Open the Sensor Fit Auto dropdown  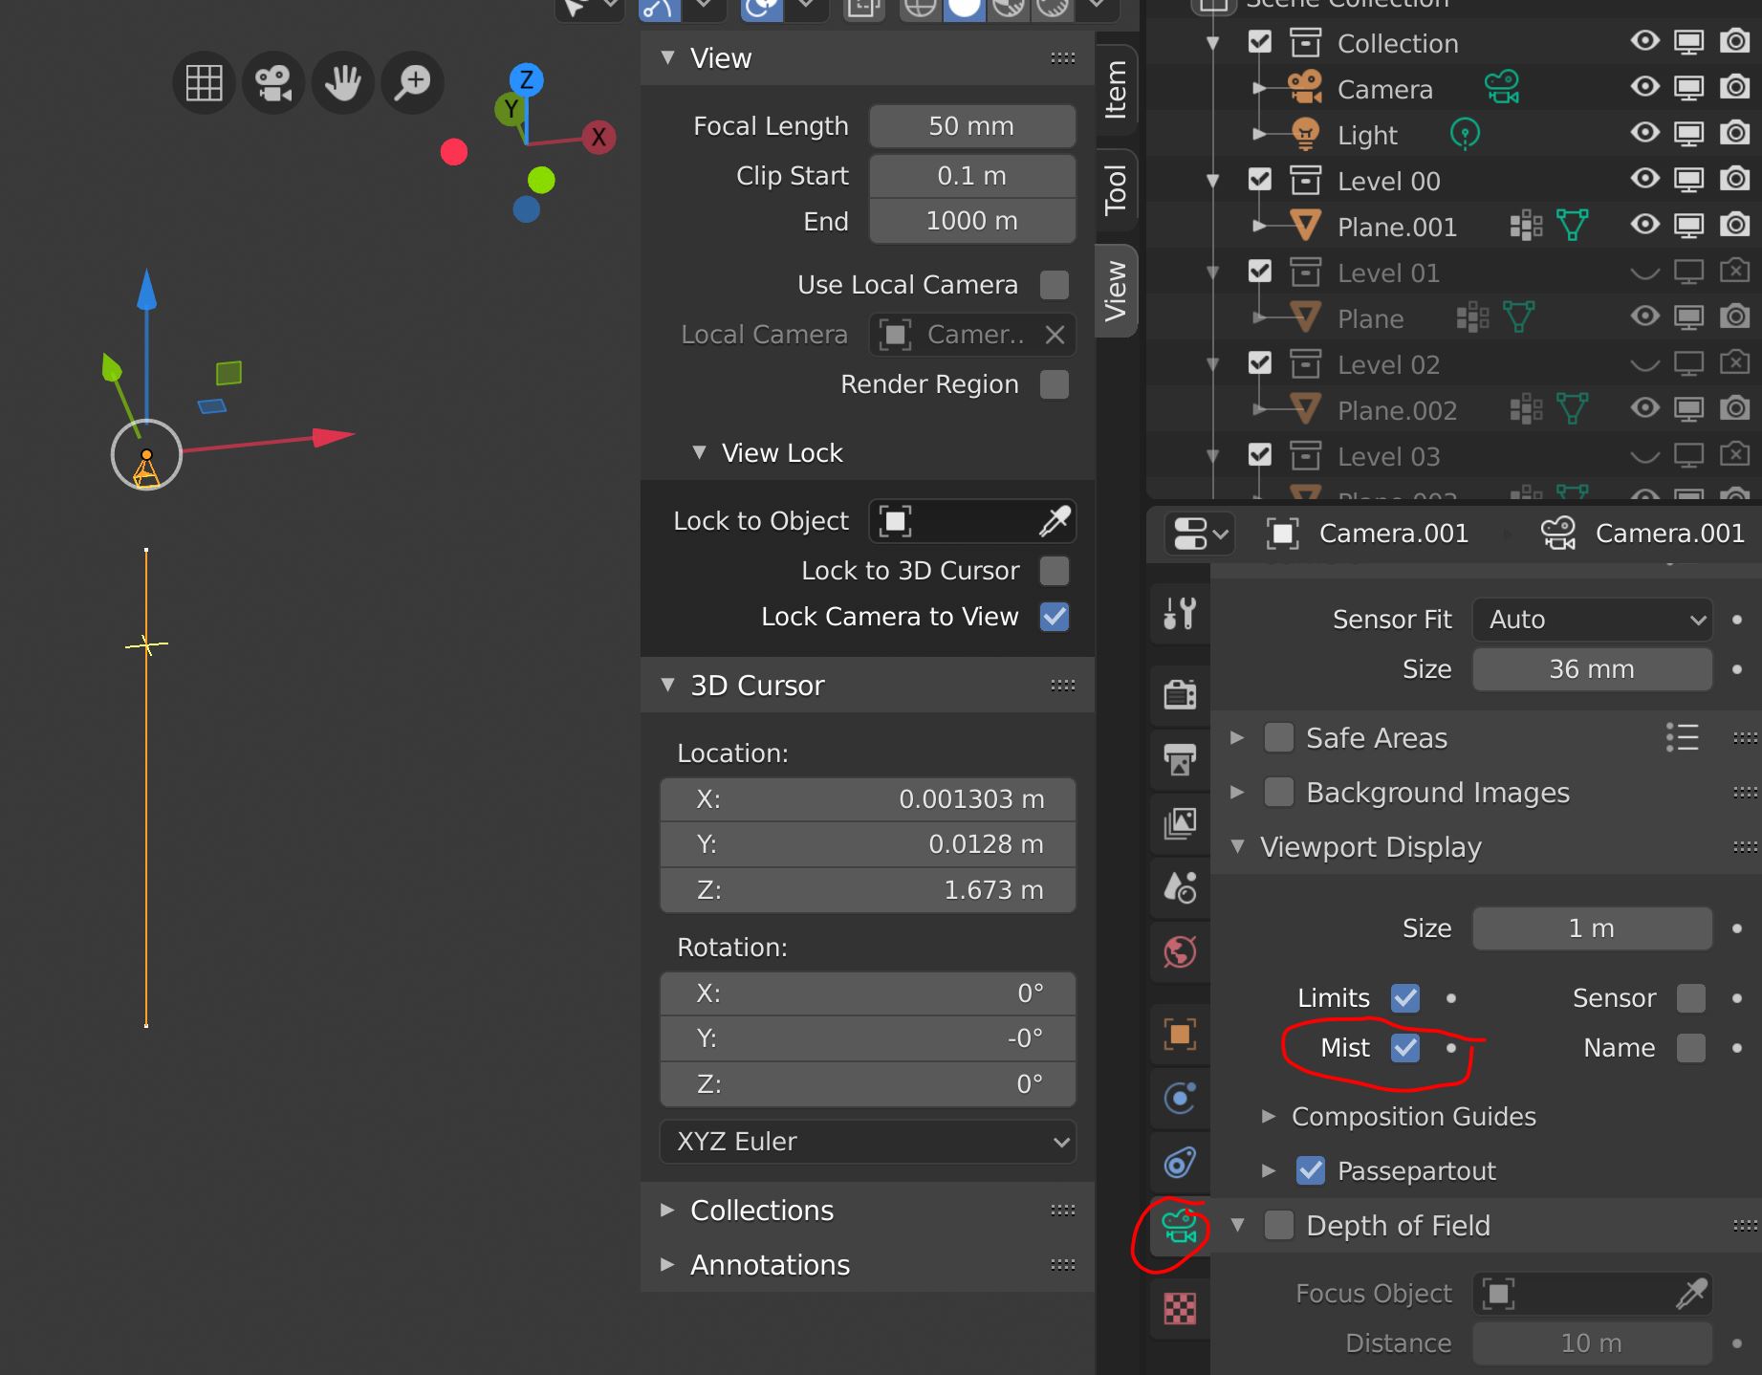coord(1592,620)
